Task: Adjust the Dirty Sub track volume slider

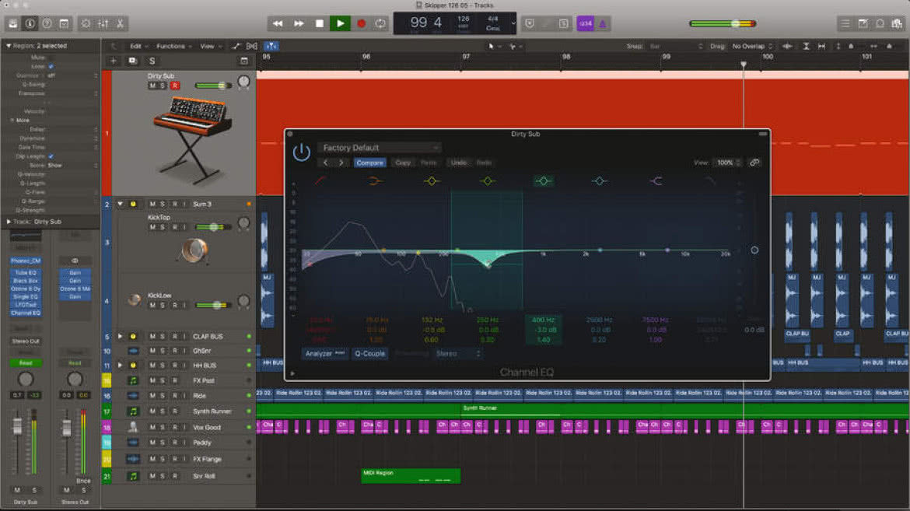Action: [214, 86]
